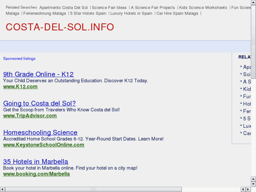Image resolution: width=256 pixels, height=192 pixels.
Task: Click the horizontal scrollbar right arrow at far right
Action: click(x=248, y=190)
